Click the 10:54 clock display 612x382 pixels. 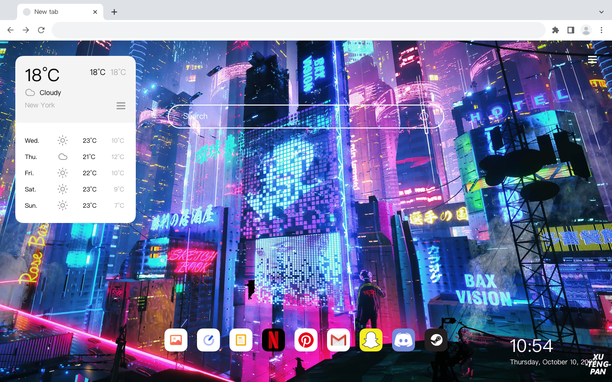(x=531, y=346)
